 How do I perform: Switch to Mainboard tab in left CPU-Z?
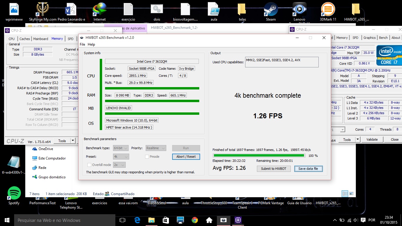coord(41,39)
